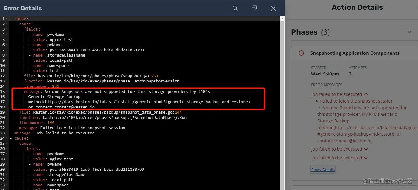Click the snapshot.go:231 file path on line 12

(x=98, y=76)
